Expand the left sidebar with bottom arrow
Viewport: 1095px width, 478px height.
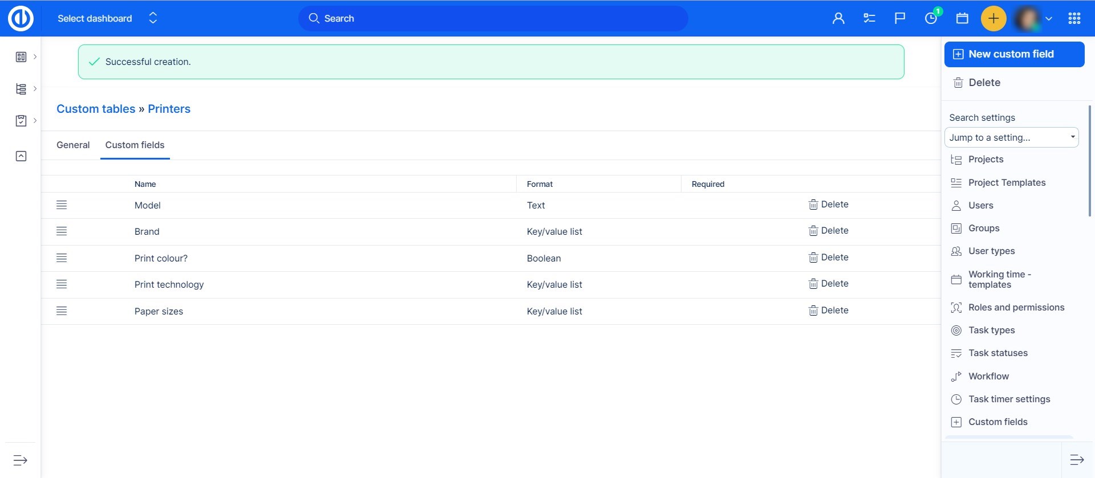[21, 460]
